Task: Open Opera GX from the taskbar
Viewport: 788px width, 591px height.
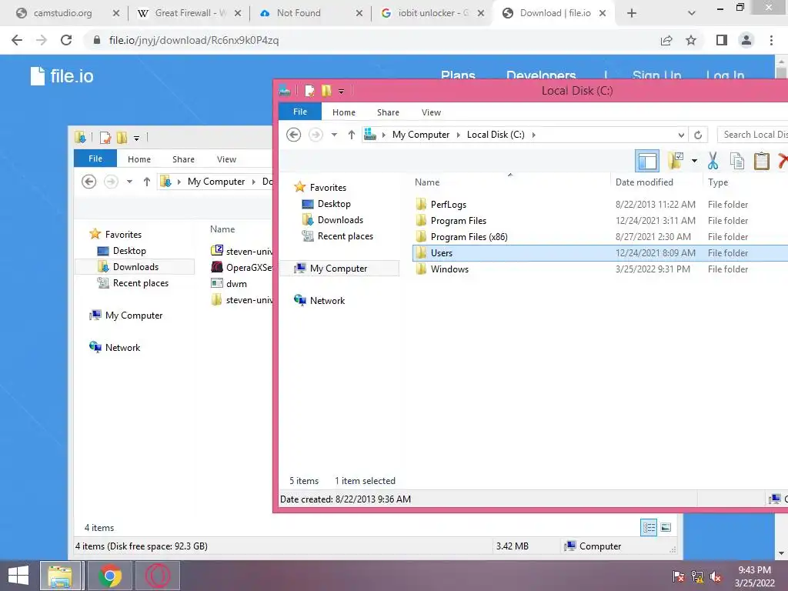Action: 157,576
